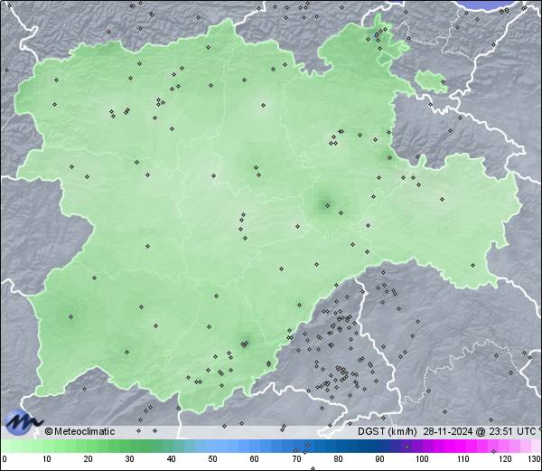Click the scale label 80
This screenshot has width=542, height=471.
pos(338,459)
